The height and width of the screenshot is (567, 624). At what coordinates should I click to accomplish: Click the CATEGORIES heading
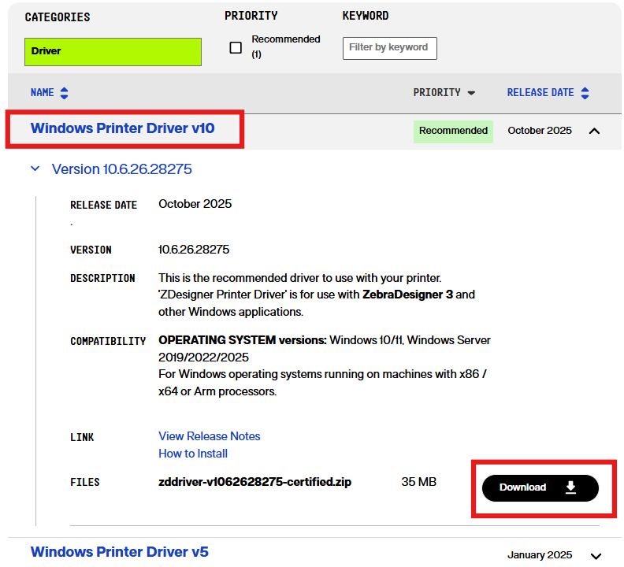coord(58,17)
